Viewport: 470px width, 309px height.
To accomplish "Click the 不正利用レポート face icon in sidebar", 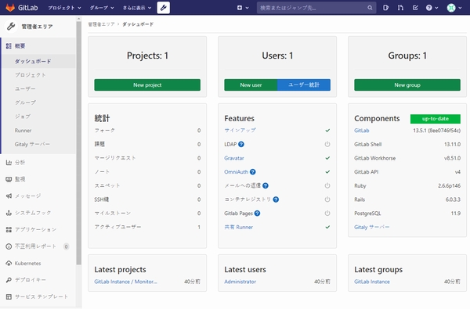I will point(9,246).
